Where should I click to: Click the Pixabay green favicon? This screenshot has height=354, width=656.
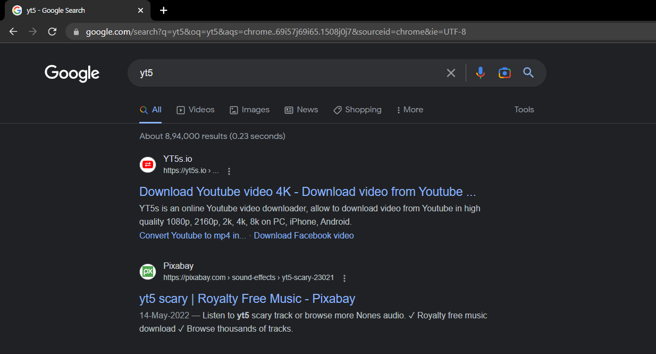click(x=148, y=271)
